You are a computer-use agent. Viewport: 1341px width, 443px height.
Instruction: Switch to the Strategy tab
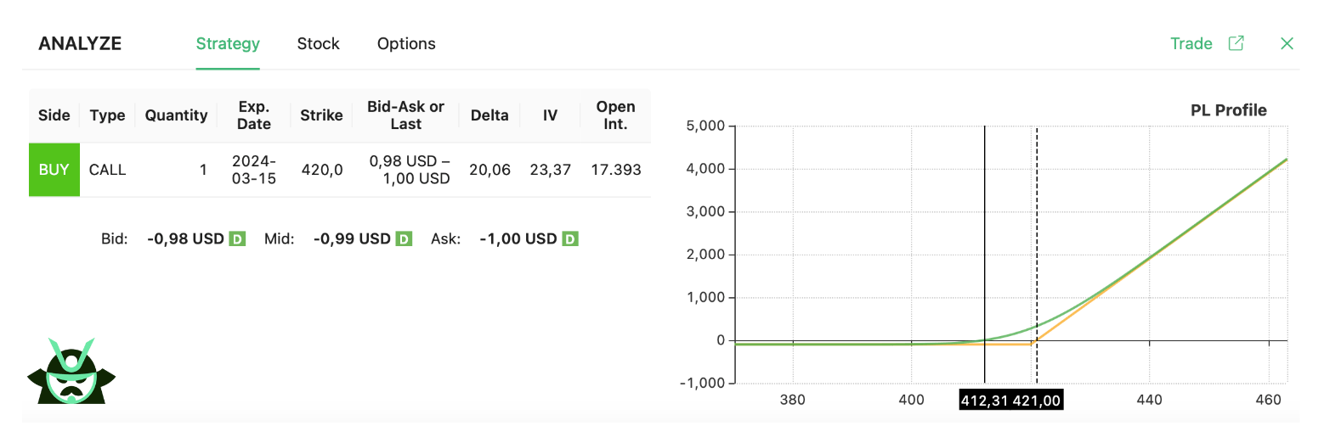(228, 44)
